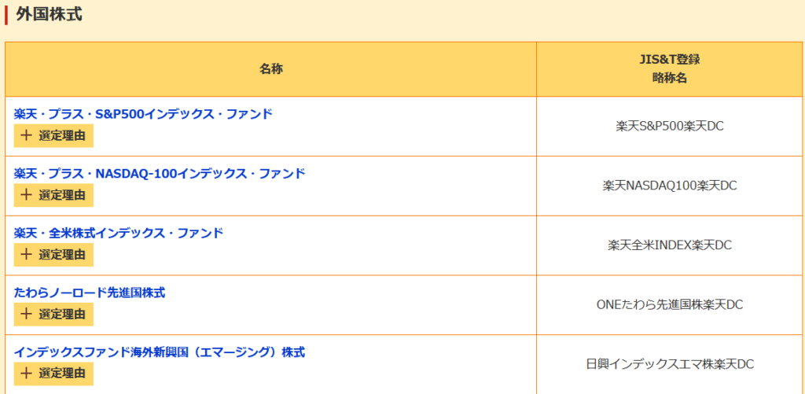The image size is (805, 394).
Task: Click the 楽天S&P500楽天DC abbreviation cell
Action: [x=669, y=126]
